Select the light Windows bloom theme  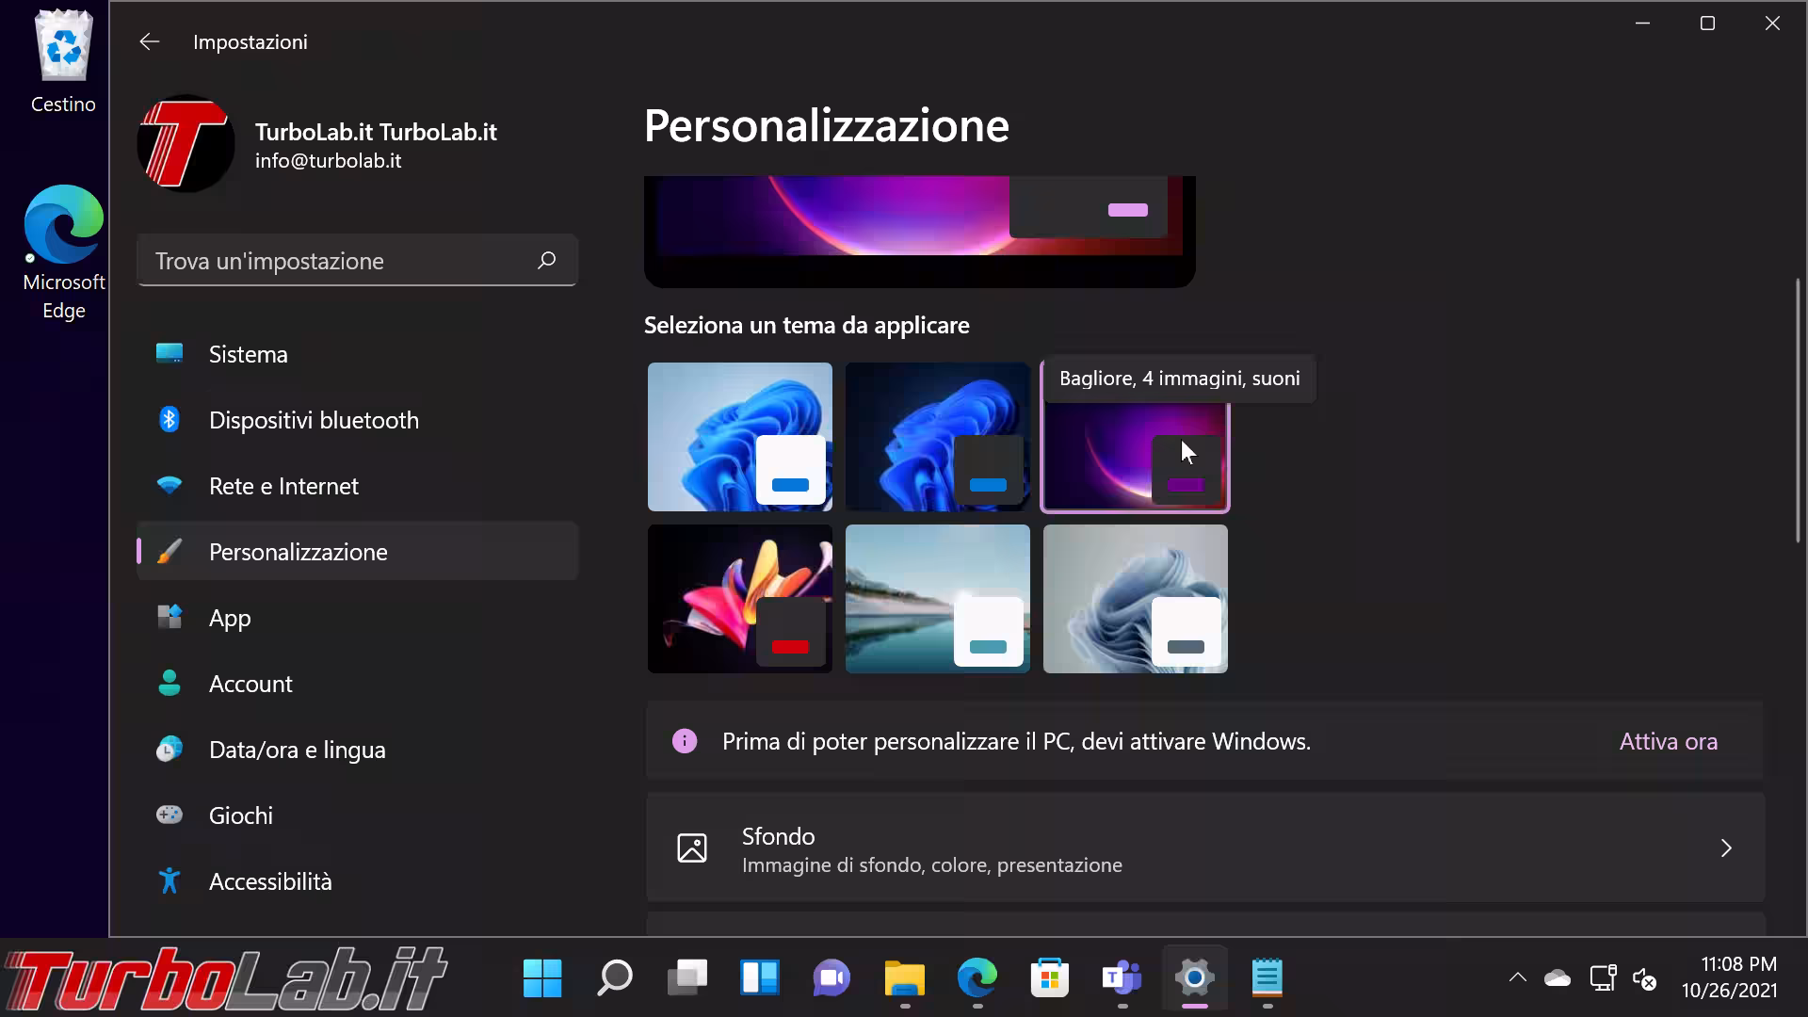(x=739, y=436)
